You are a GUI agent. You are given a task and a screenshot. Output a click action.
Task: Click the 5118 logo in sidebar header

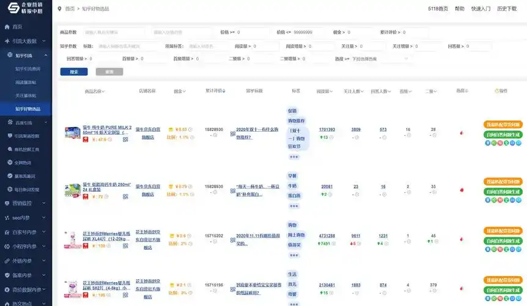(14, 8)
